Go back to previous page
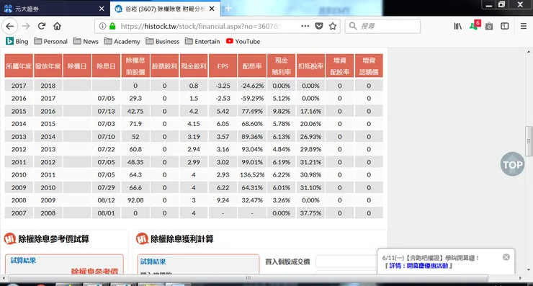 point(10,26)
